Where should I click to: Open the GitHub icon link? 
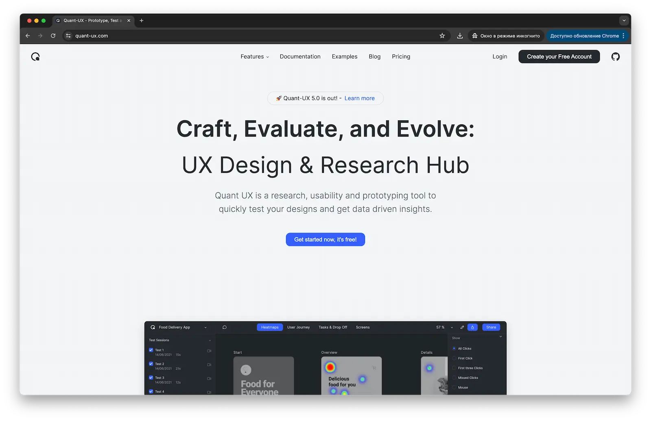coord(615,56)
